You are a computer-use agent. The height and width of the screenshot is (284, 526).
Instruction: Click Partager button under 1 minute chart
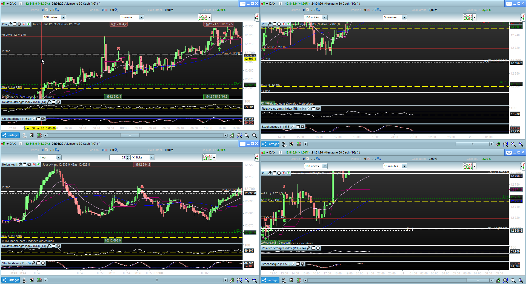10,135
